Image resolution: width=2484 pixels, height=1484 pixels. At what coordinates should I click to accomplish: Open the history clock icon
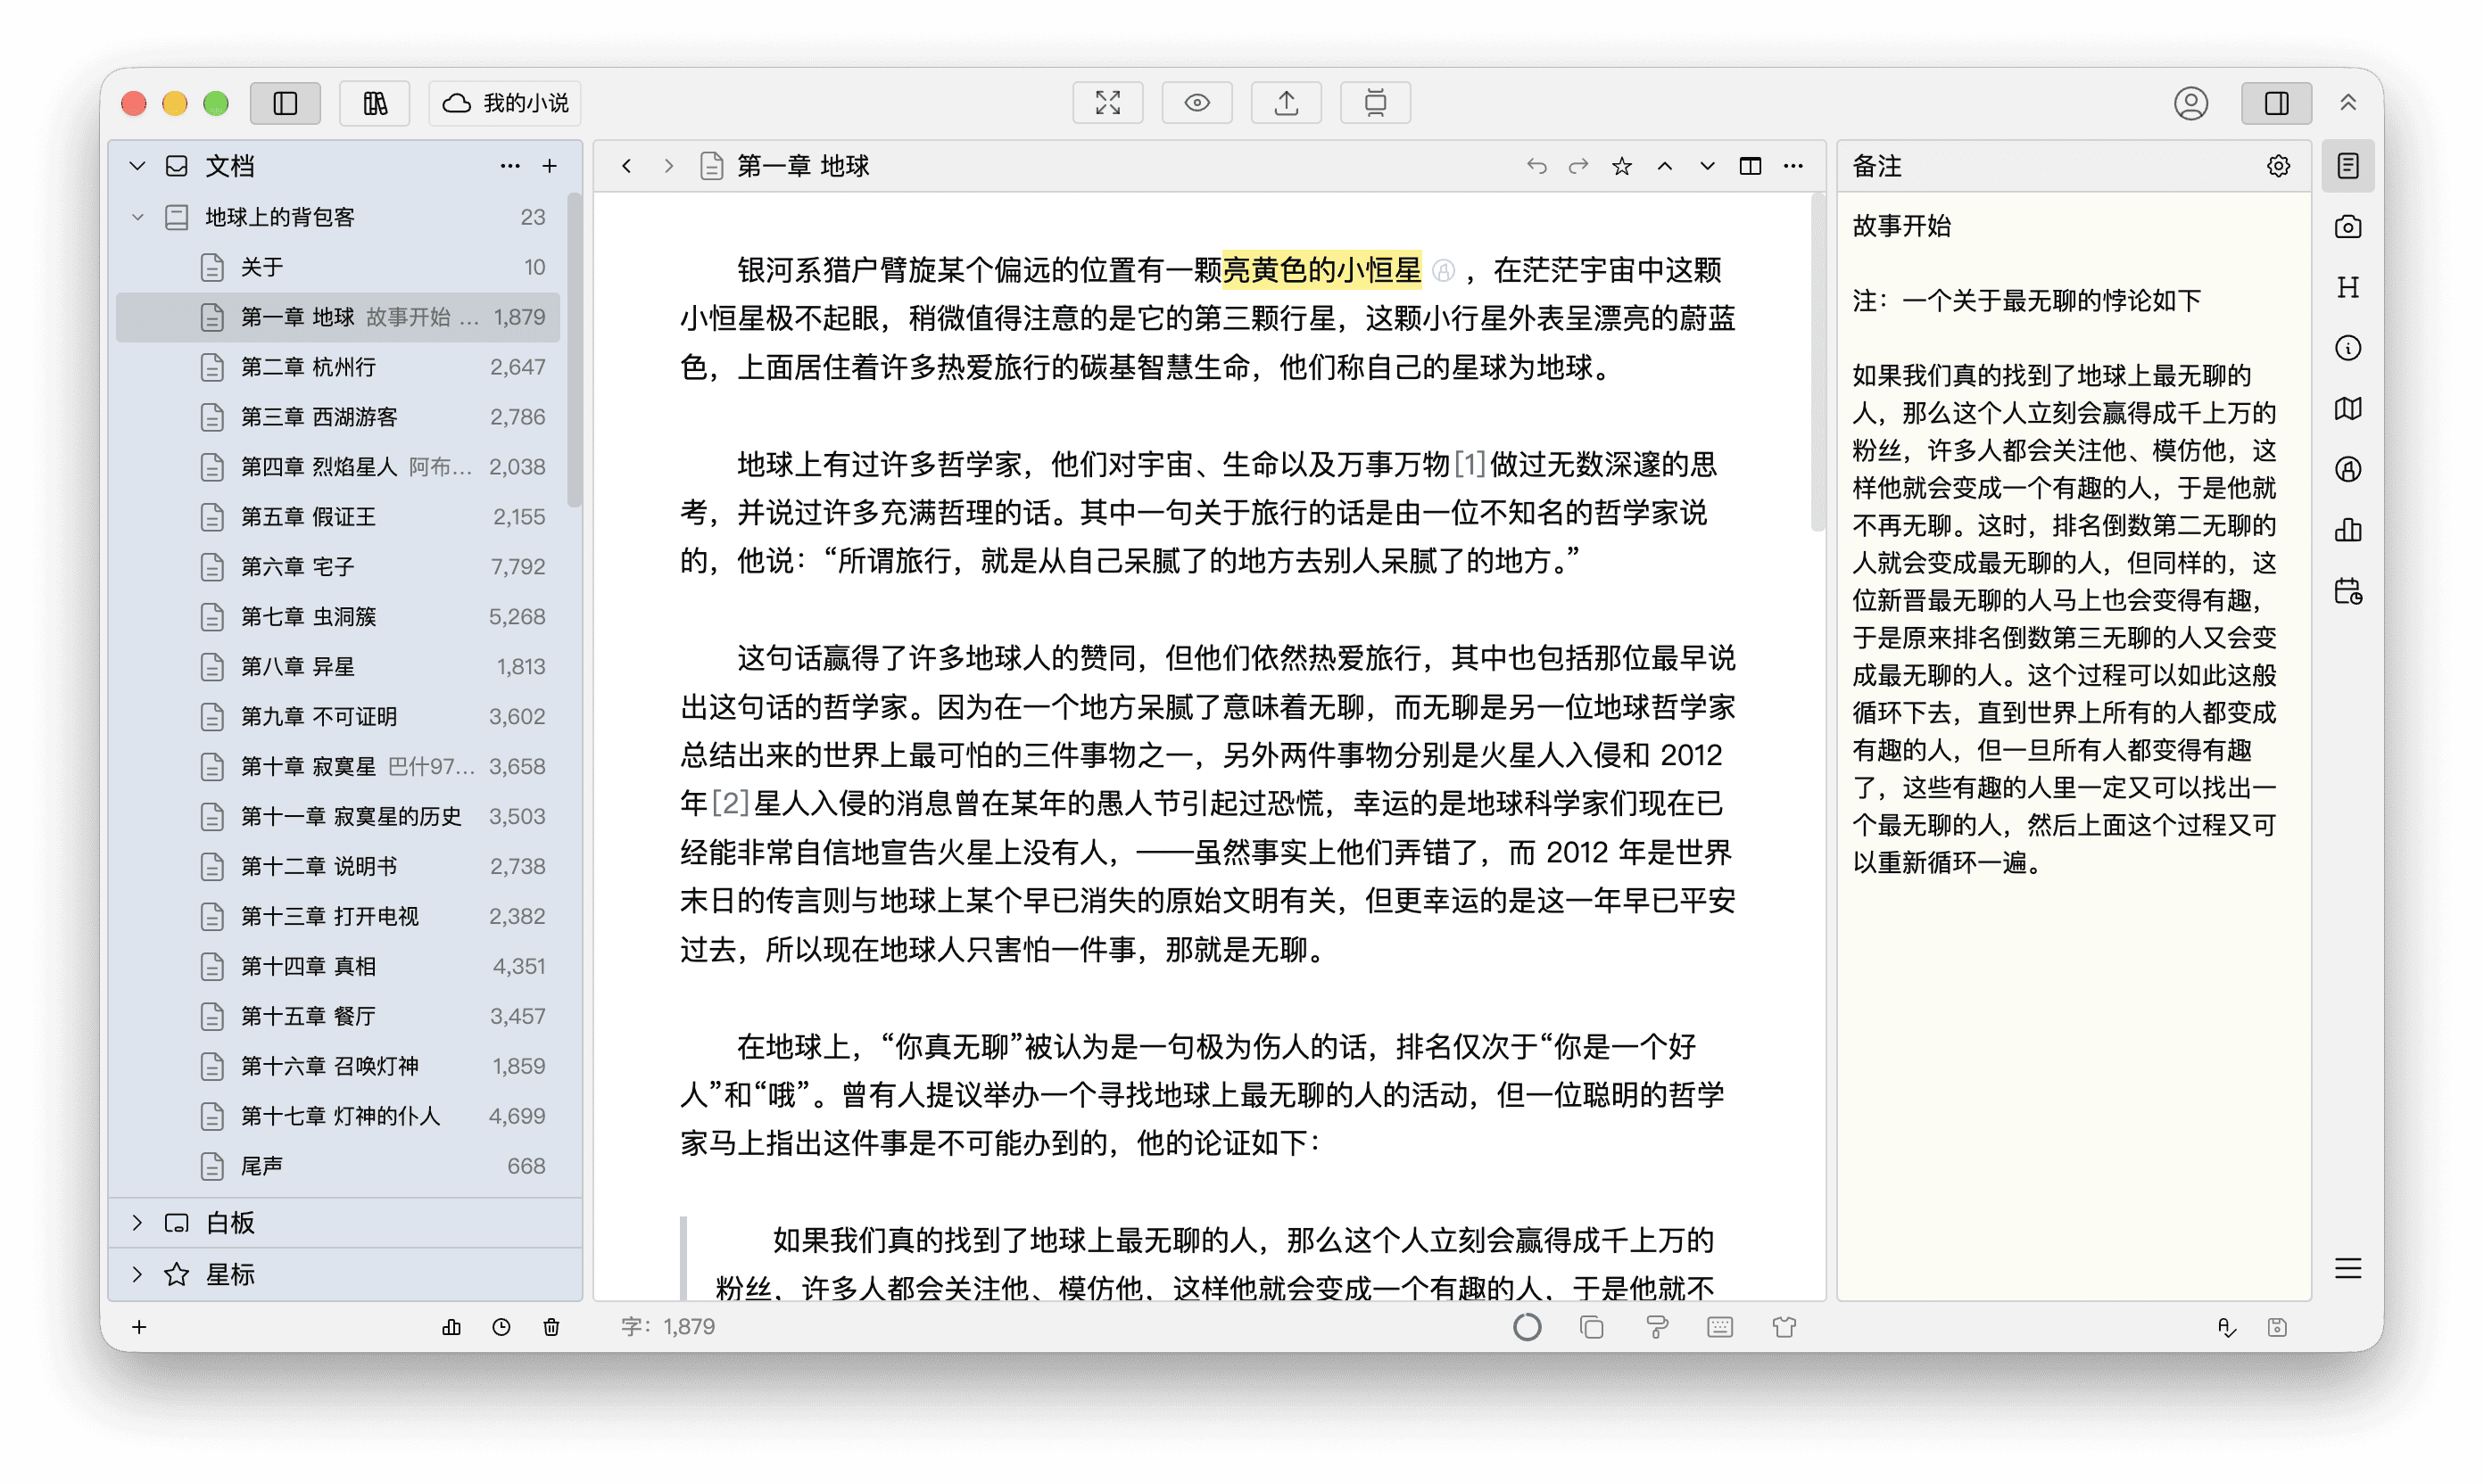click(501, 1327)
